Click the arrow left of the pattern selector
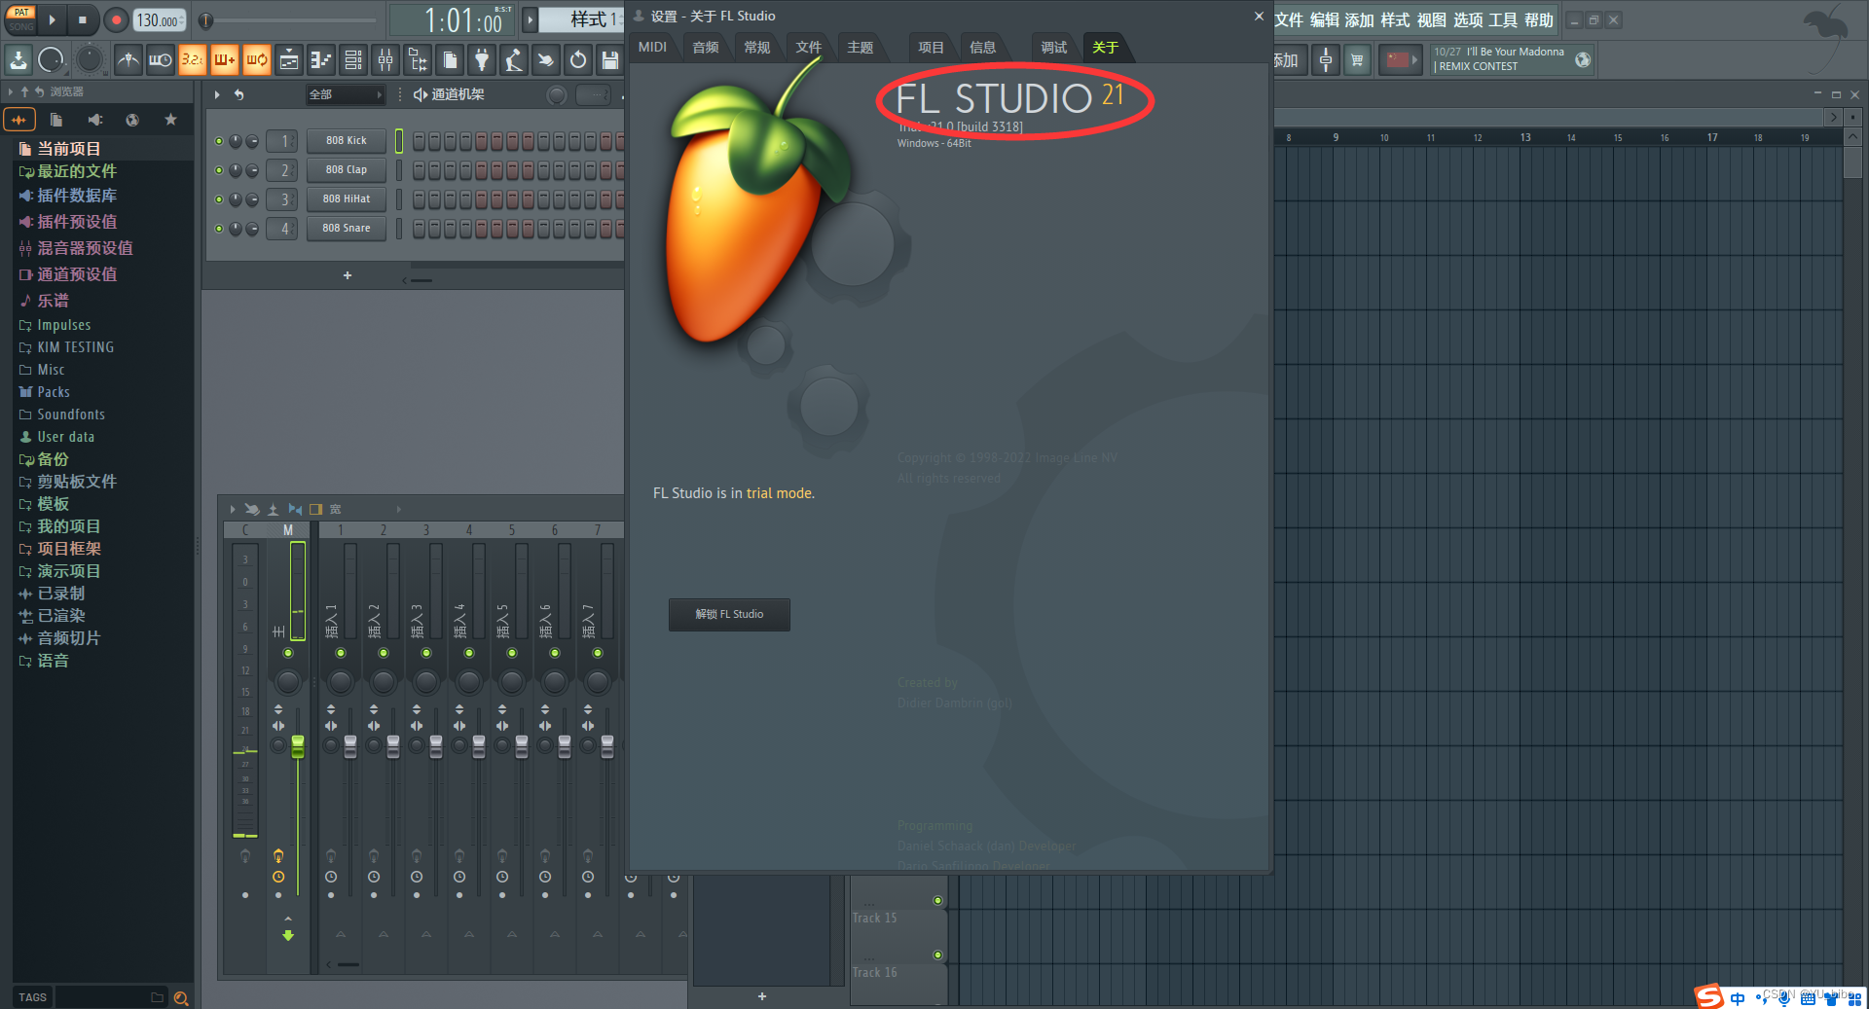 coord(531,19)
